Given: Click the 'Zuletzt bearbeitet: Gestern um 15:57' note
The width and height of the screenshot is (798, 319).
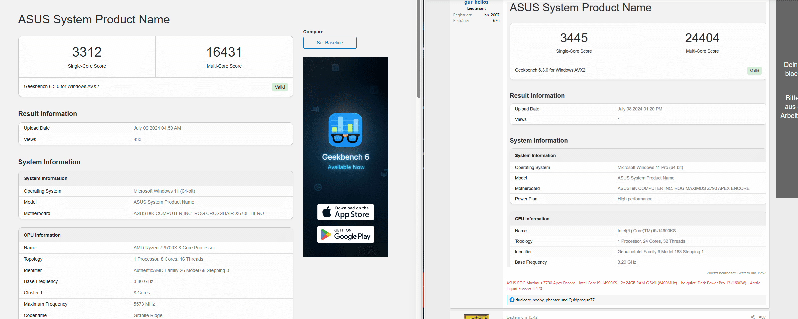Looking at the screenshot, I should (736, 273).
